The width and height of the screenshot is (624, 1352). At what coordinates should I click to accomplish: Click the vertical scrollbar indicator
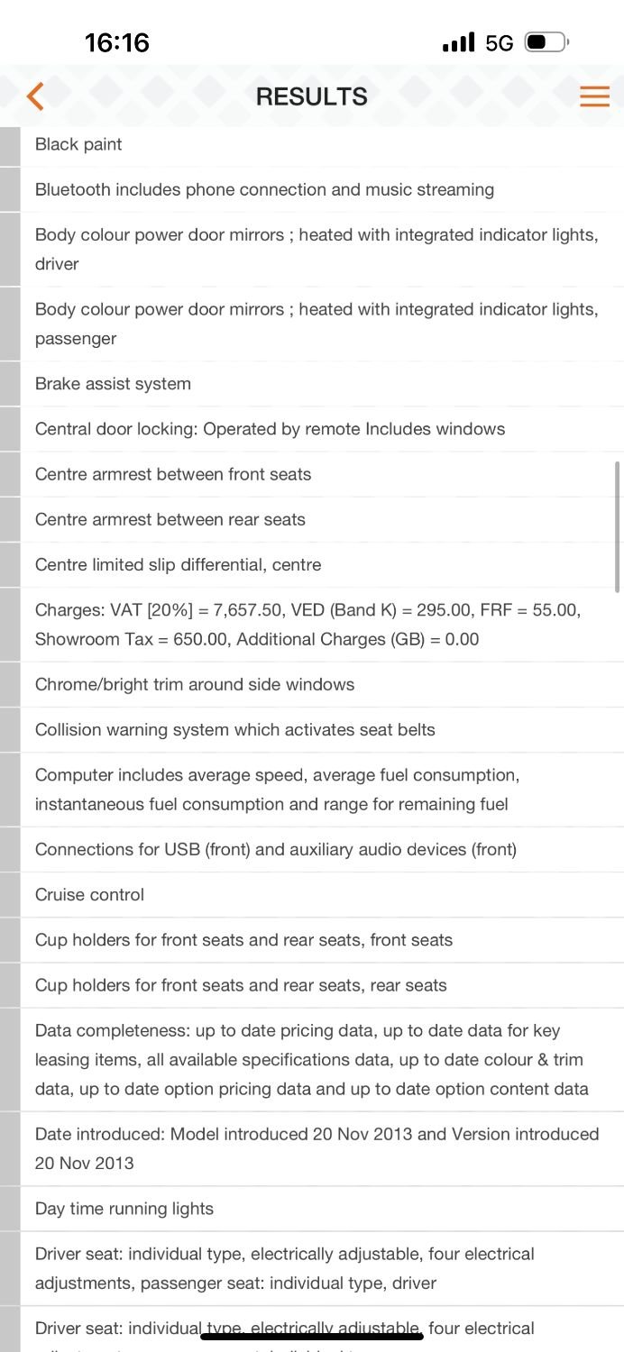tap(617, 526)
